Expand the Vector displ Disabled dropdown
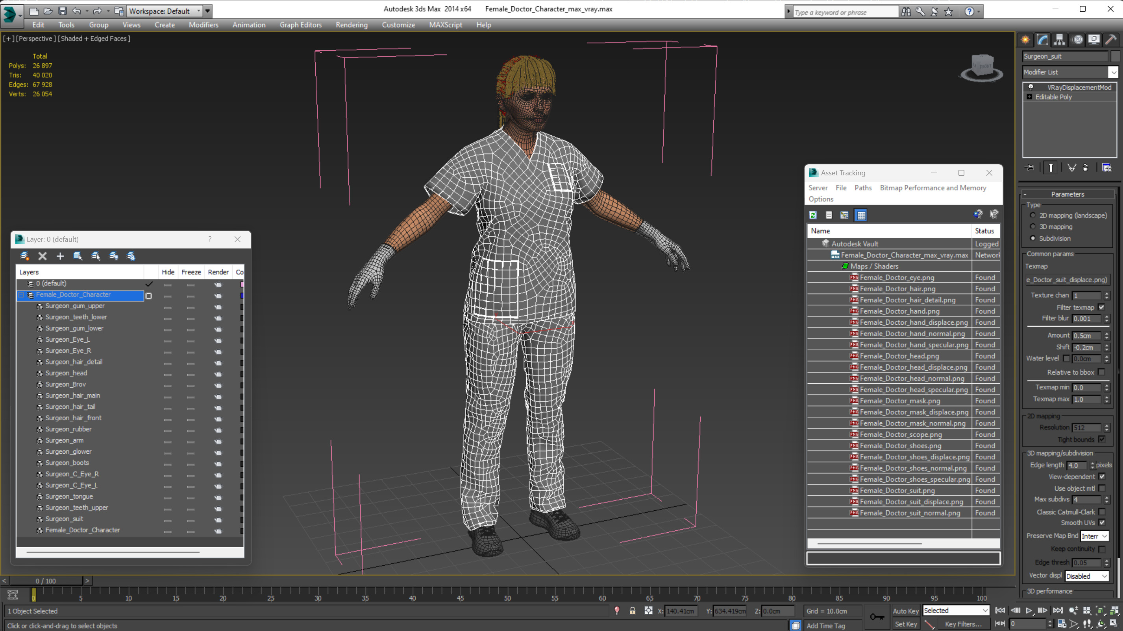 pos(1104,576)
